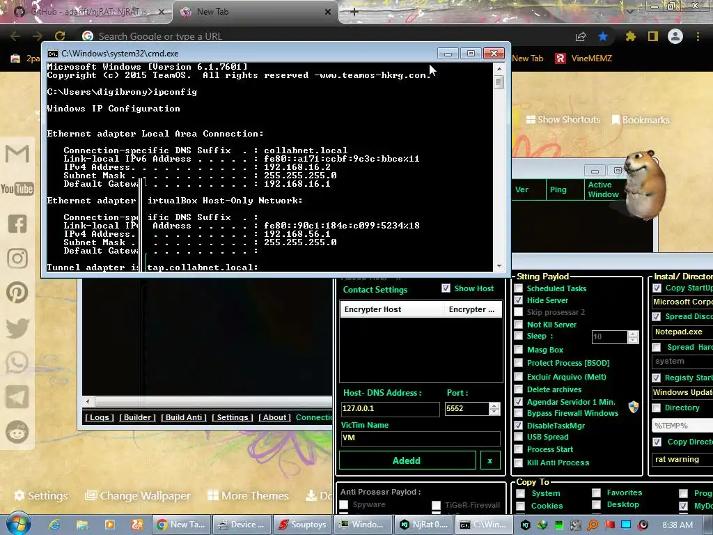713x535 pixels.
Task: Open the Windows Start orb
Action: (x=19, y=524)
